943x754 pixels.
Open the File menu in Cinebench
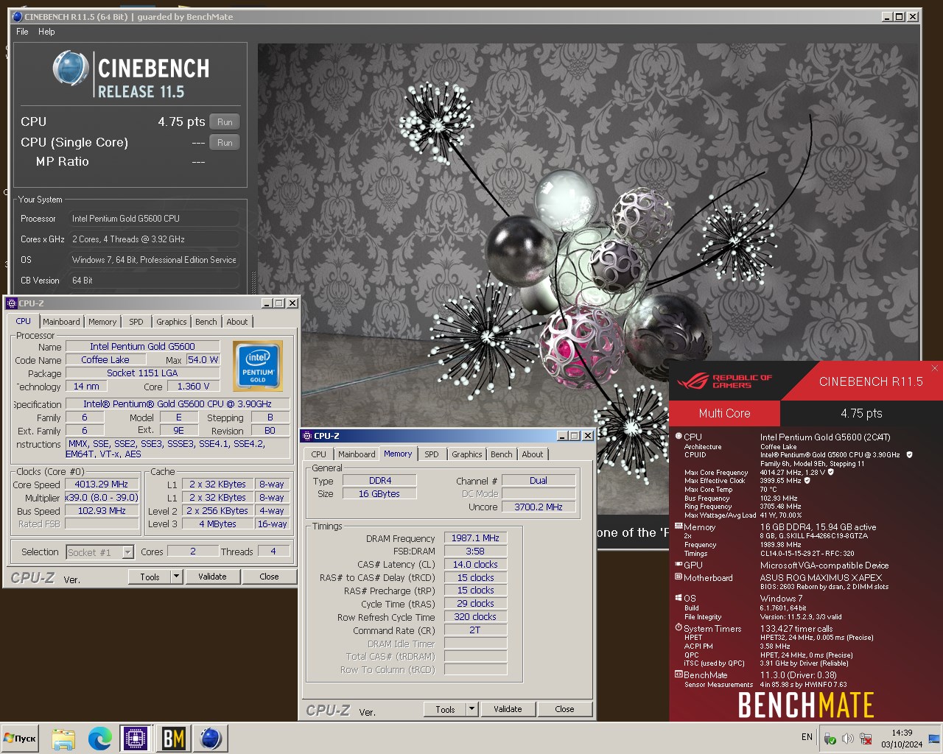coord(22,32)
